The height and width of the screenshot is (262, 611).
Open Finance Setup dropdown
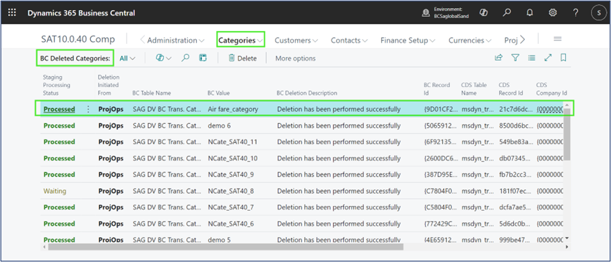(x=408, y=40)
